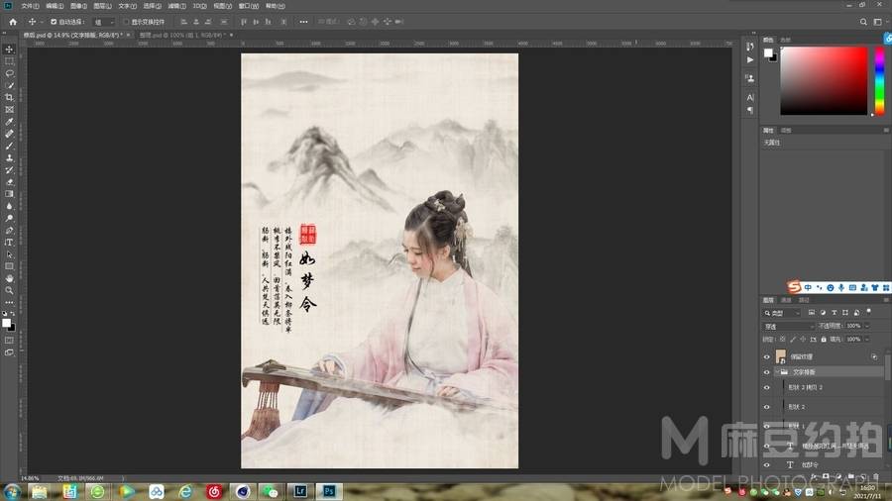892x501 pixels.
Task: Toggle the layer filter on/off switch
Action: tap(868, 312)
